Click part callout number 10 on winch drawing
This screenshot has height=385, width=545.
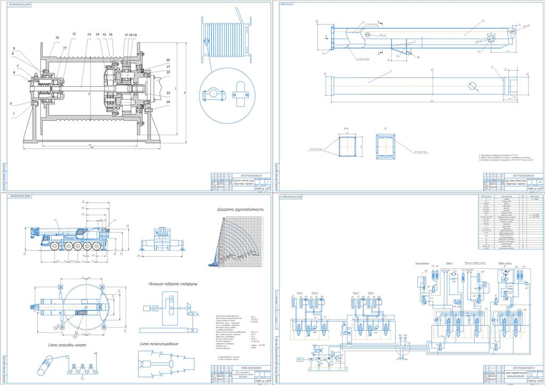tap(57, 38)
